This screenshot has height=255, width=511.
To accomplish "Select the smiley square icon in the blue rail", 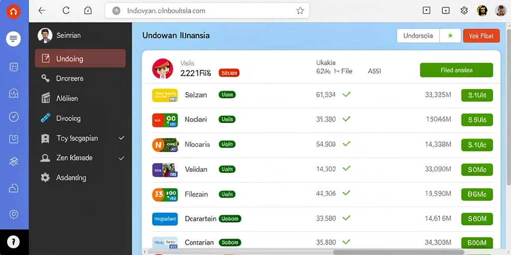I will point(13,67).
